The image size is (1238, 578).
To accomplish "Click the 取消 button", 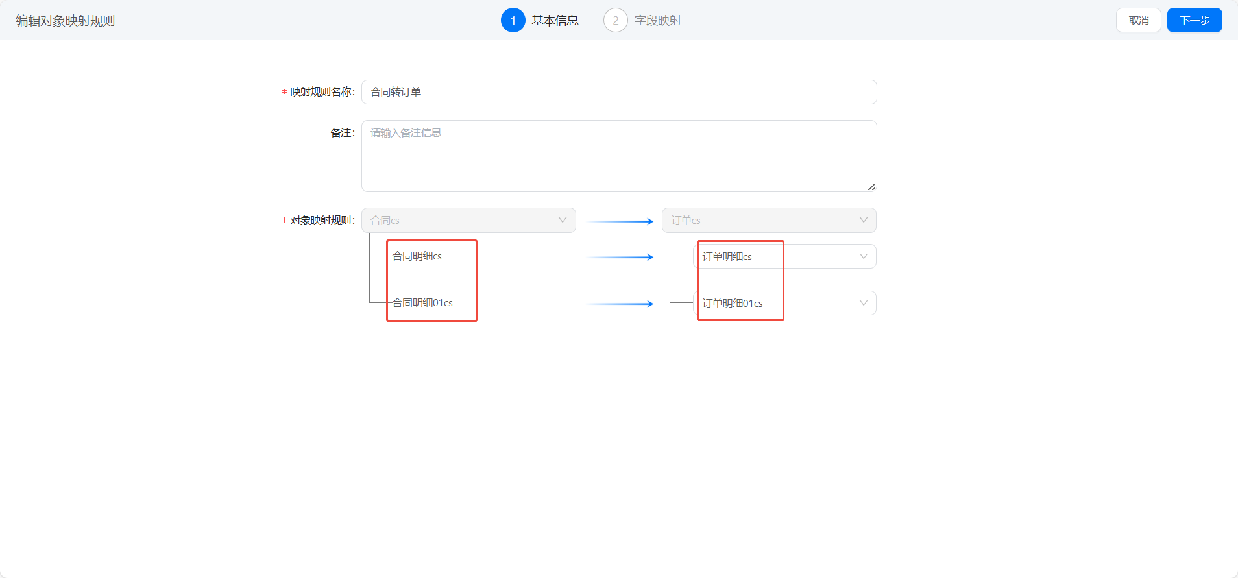I will point(1139,20).
